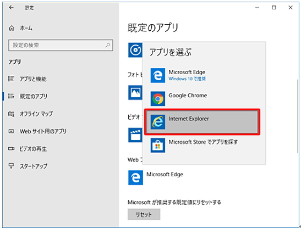Choose Microsoft Store でアプリを探す option
Screen dimensions: 301x229
pos(202,146)
